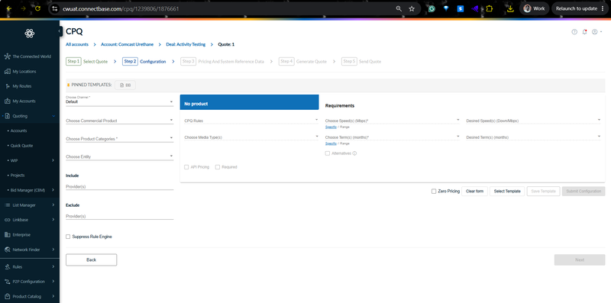Click the List Manager icon
611x303 pixels.
click(x=7, y=205)
